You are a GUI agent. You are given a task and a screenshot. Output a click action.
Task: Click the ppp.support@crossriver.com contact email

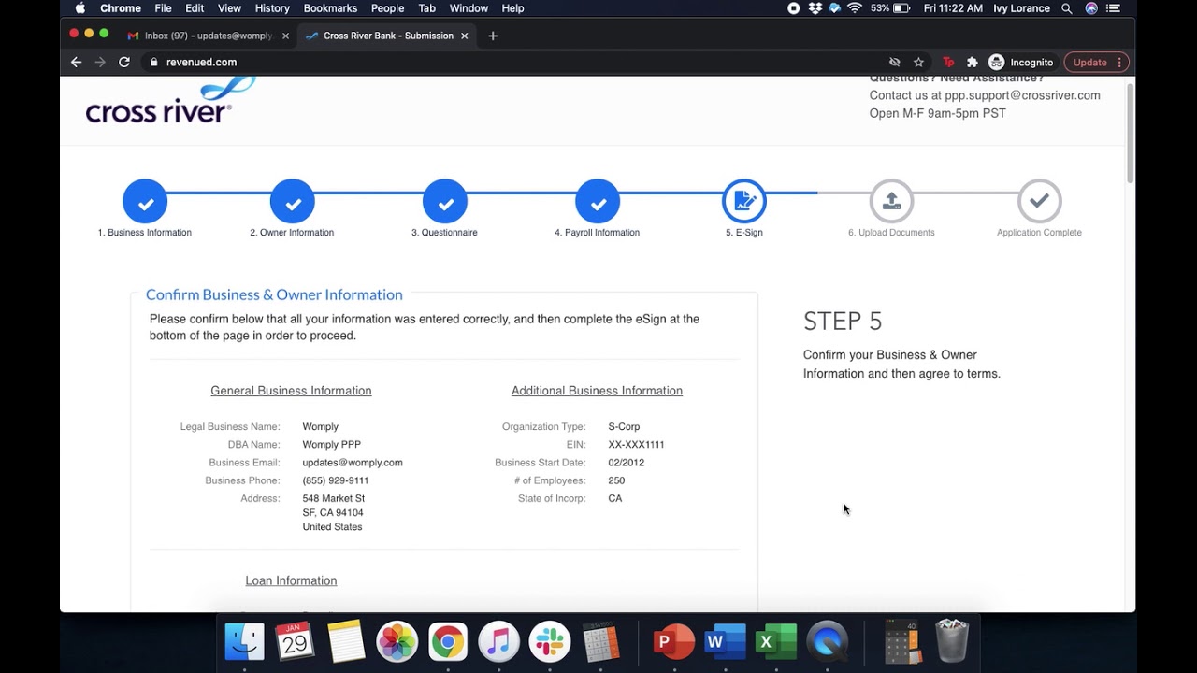[x=1022, y=95]
